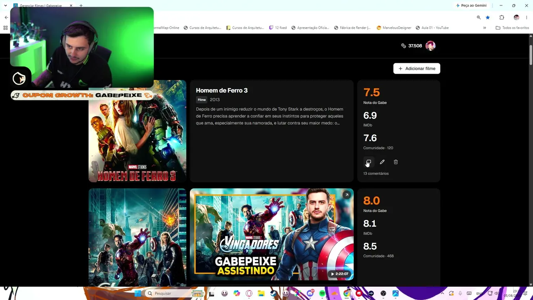Click the 13 comentários text

(376, 174)
